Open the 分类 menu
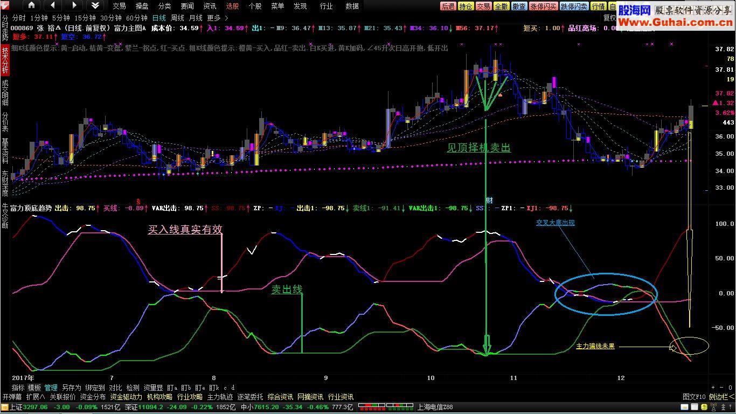736x414 pixels. pyautogui.click(x=164, y=6)
